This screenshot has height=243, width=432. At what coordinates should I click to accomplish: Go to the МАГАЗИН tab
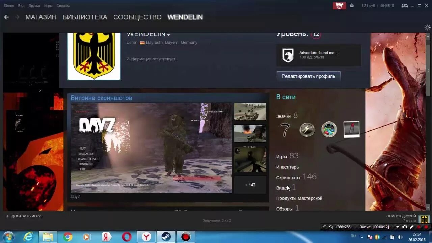[41, 17]
